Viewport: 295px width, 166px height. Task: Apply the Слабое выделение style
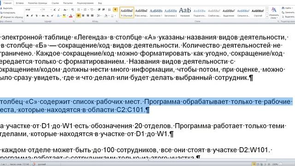coord(214,12)
